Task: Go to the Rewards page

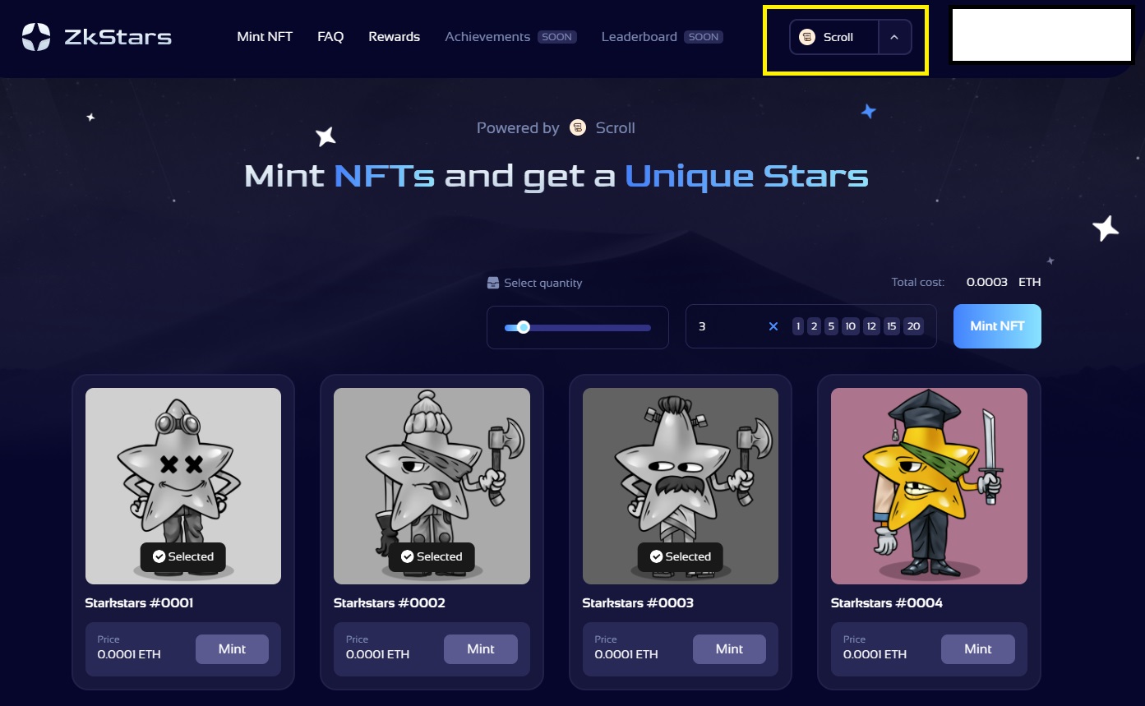Action: 394,37
